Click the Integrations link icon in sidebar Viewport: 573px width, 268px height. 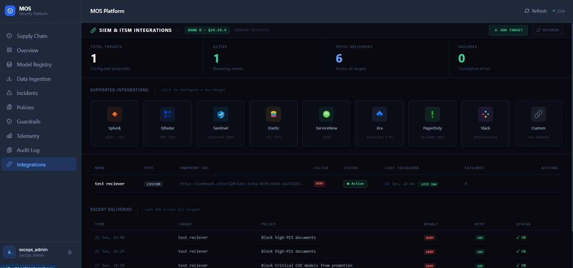point(9,164)
